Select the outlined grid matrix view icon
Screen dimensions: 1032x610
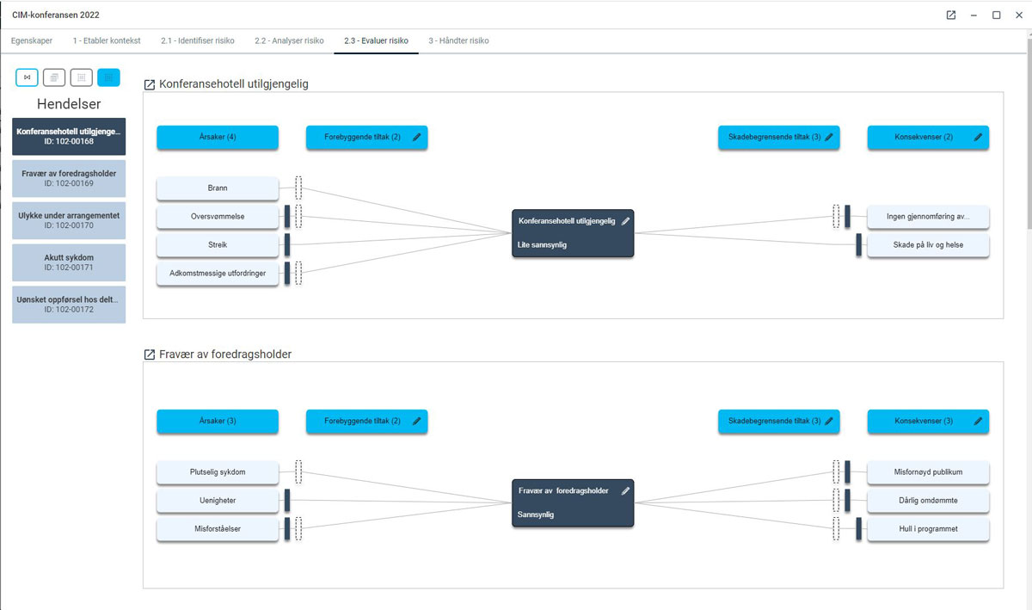[x=82, y=77]
